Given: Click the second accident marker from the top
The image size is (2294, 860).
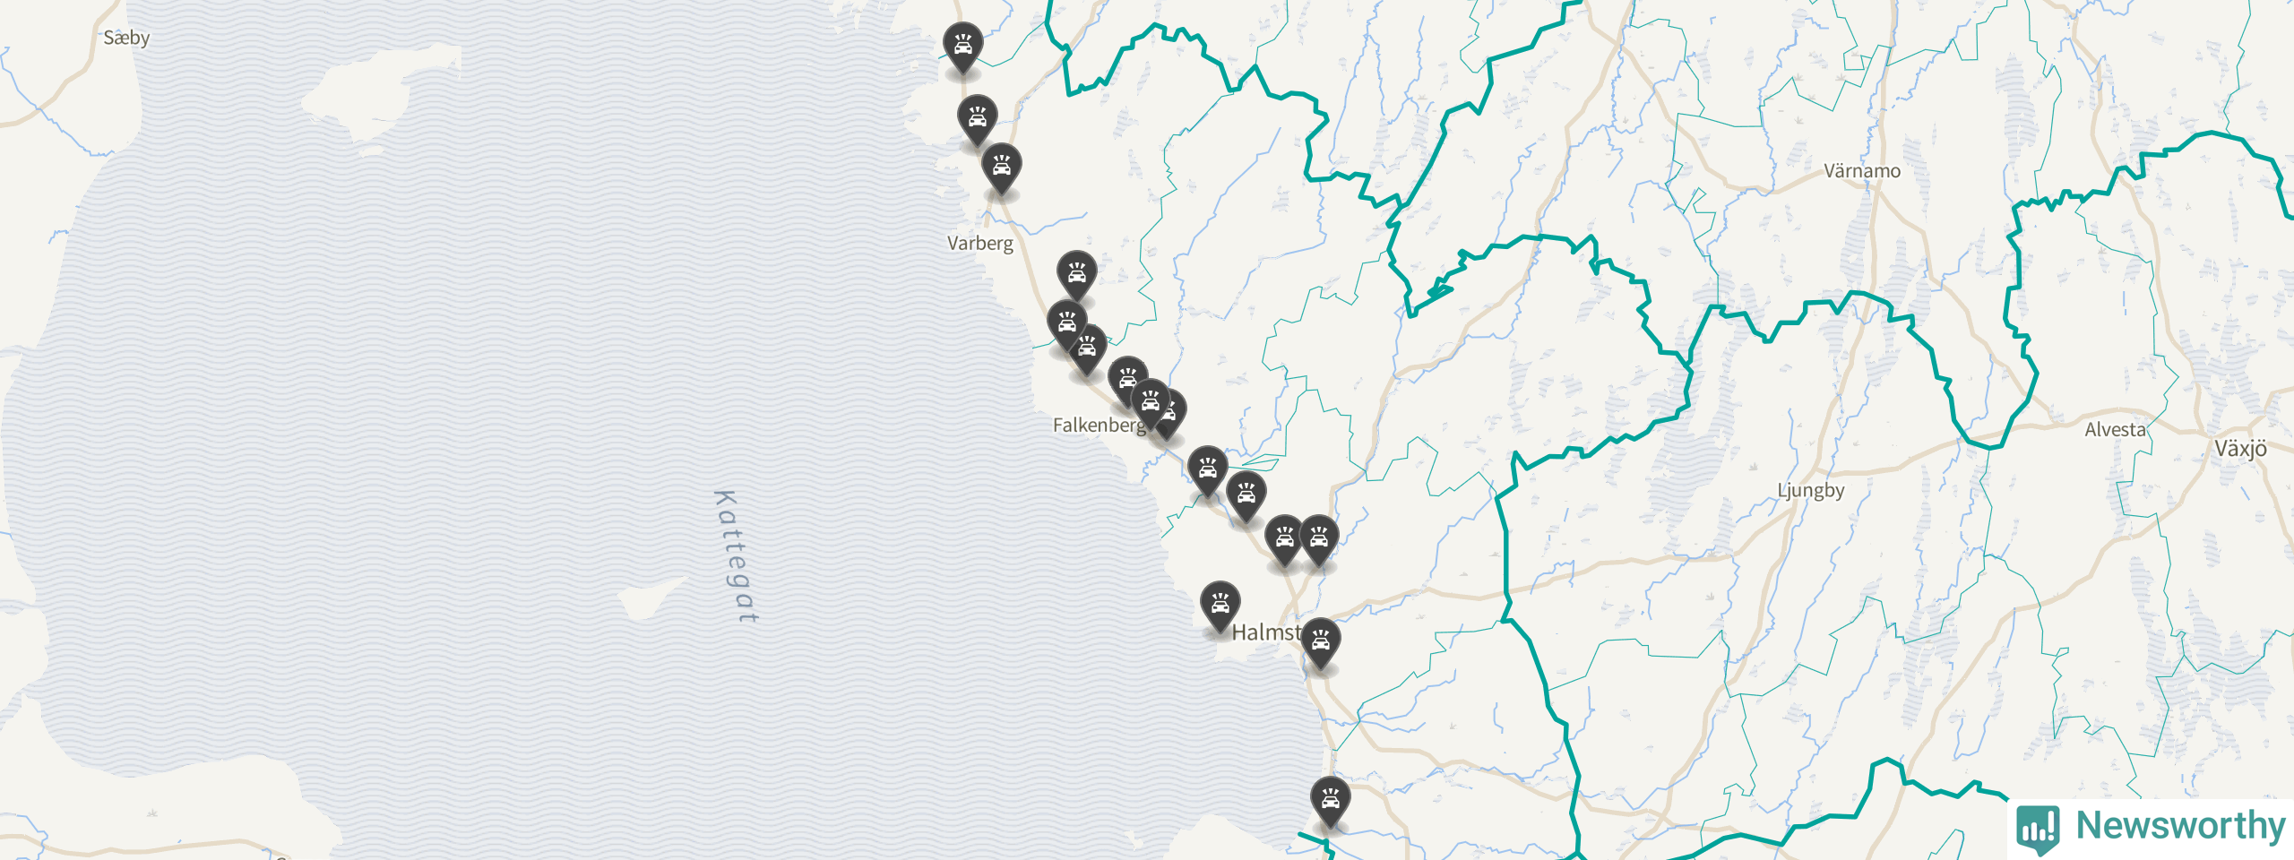Looking at the screenshot, I should [977, 120].
